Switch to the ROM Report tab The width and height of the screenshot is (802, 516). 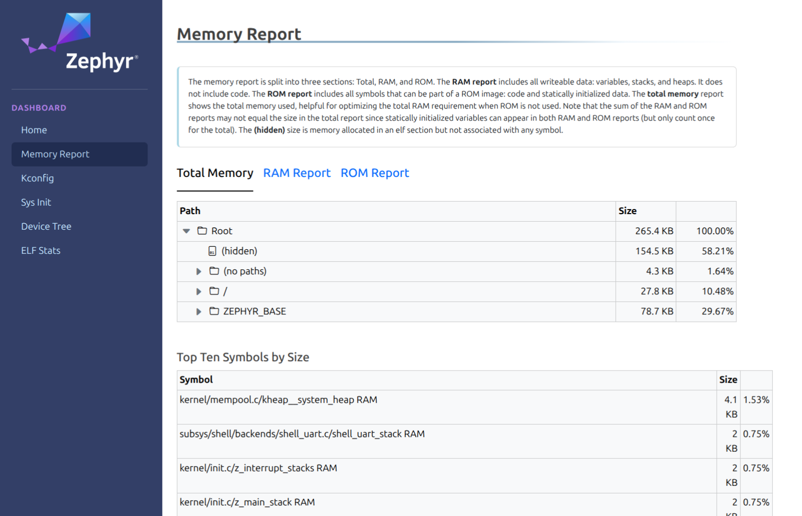374,173
